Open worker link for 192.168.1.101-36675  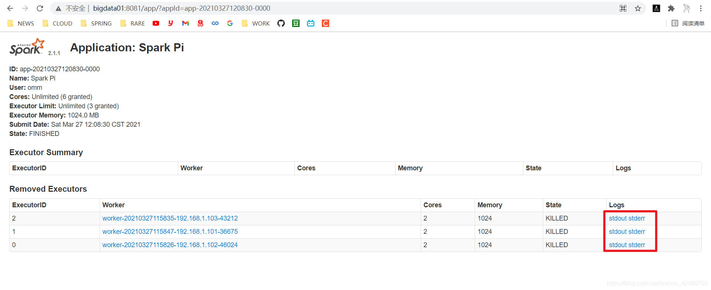click(170, 232)
